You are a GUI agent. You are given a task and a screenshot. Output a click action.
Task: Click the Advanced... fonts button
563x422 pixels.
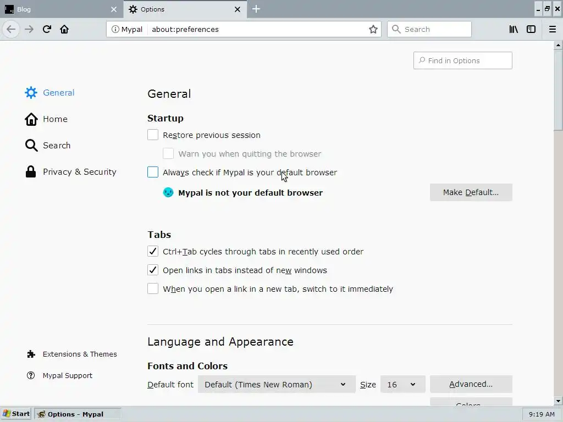coord(471,384)
